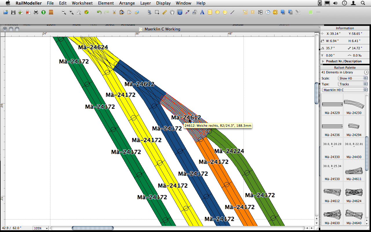Select the rectangle shape tool

pyautogui.click(x=210, y=12)
